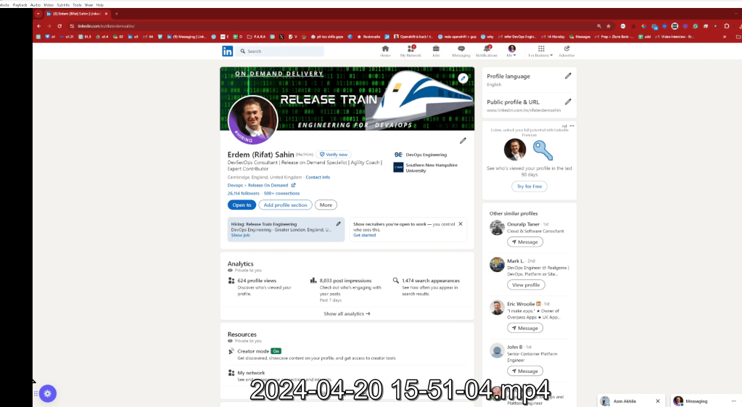Image resolution: width=742 pixels, height=407 pixels.
Task: Open the Messaging nav icon
Action: [461, 51]
